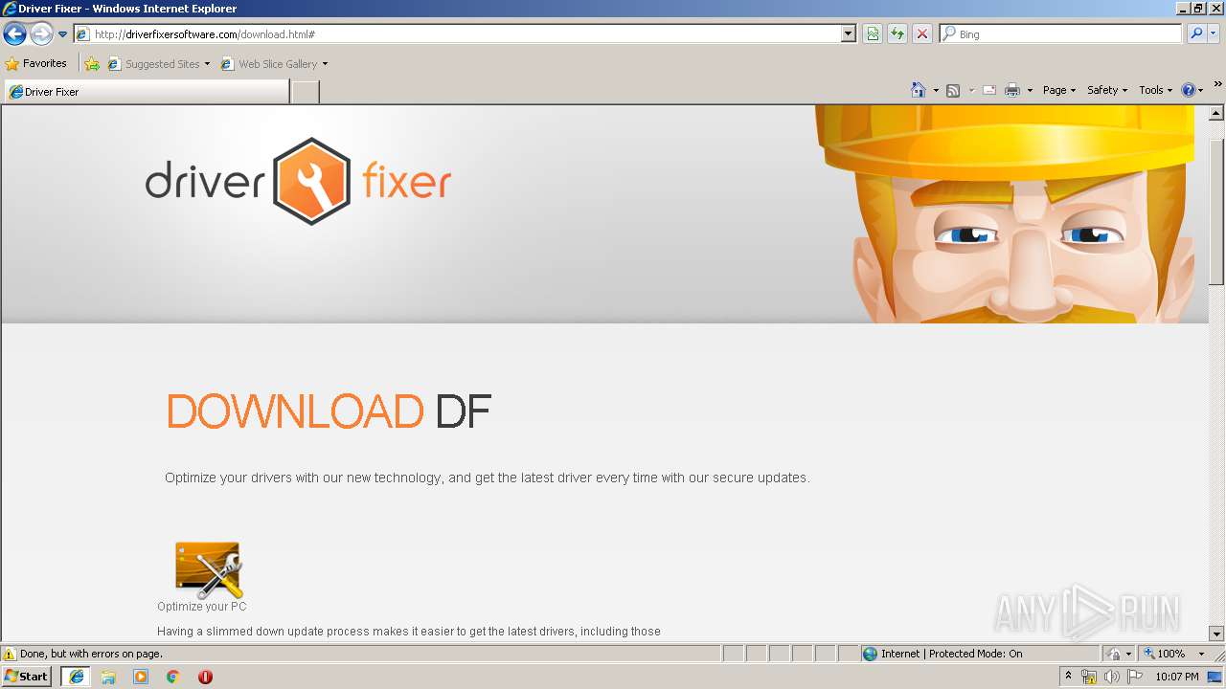Click the page error warning icon
This screenshot has width=1226, height=689.
pos(10,655)
